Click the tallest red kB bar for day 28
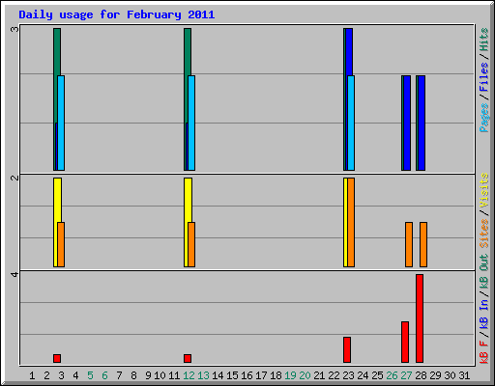This screenshot has height=386, width=495. (420, 318)
